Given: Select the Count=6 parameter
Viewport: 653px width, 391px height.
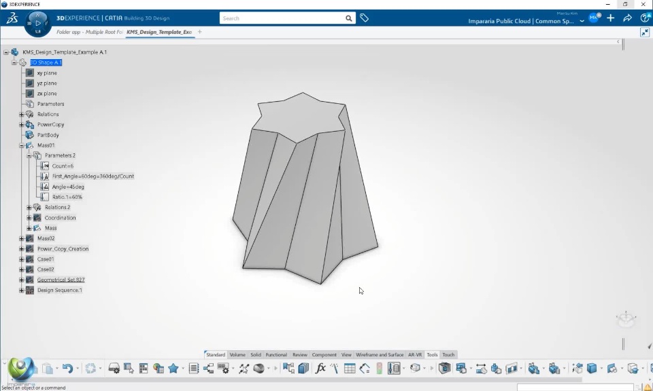Looking at the screenshot, I should click(x=63, y=166).
